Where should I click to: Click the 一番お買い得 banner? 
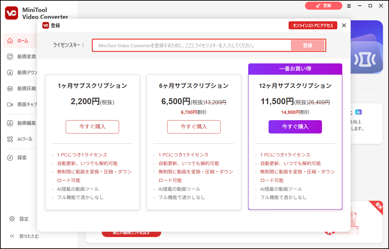point(295,69)
